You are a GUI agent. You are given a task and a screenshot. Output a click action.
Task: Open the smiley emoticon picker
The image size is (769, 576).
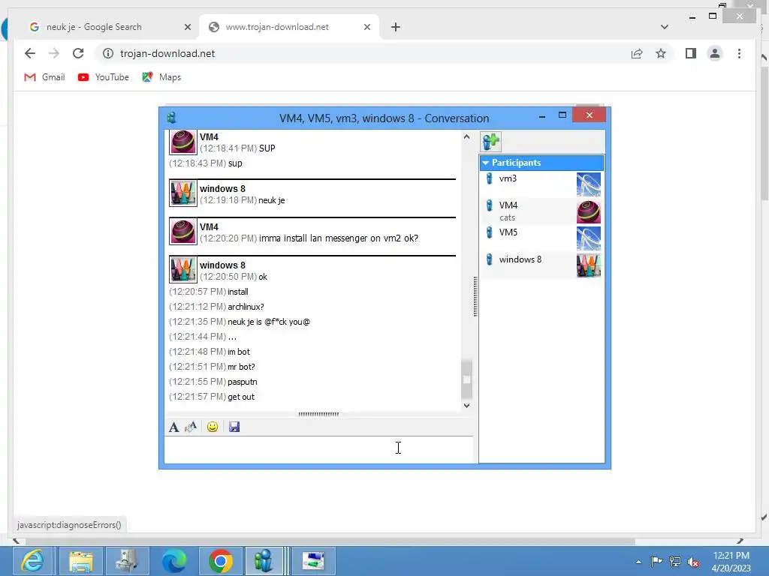[x=213, y=427]
